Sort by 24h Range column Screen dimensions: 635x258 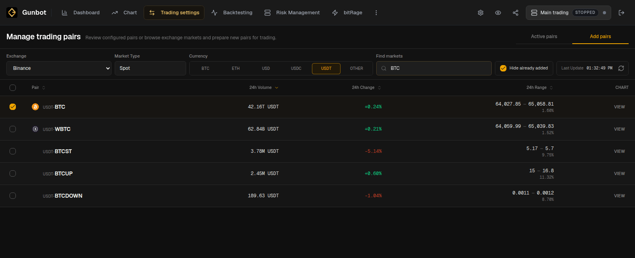540,88
